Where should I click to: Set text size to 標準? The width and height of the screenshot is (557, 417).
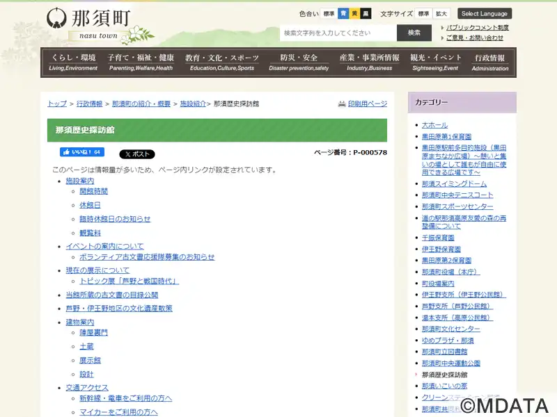tap(424, 13)
